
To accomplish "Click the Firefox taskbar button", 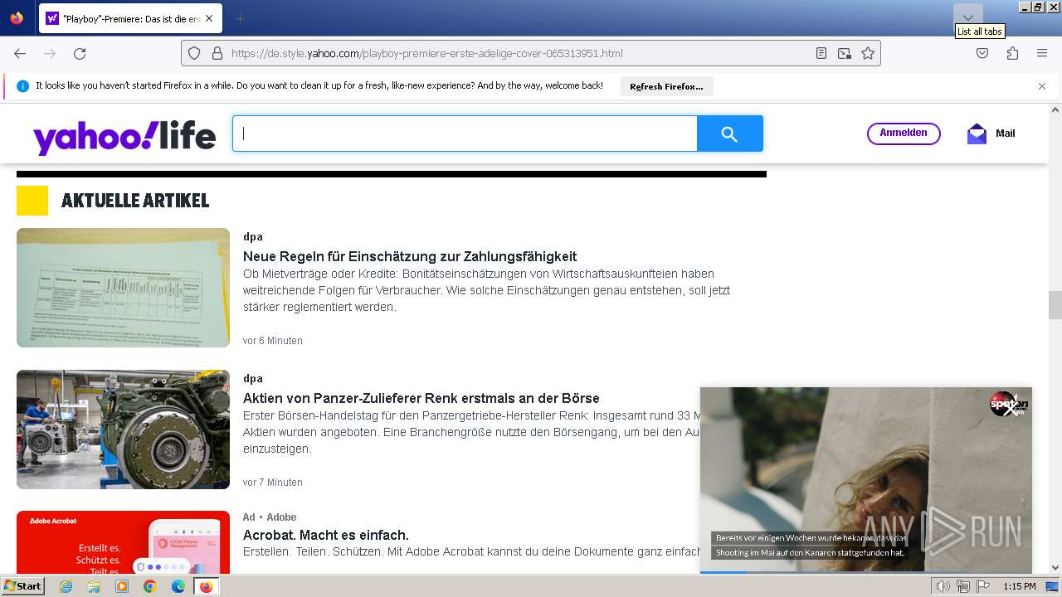I will pyautogui.click(x=206, y=586).
